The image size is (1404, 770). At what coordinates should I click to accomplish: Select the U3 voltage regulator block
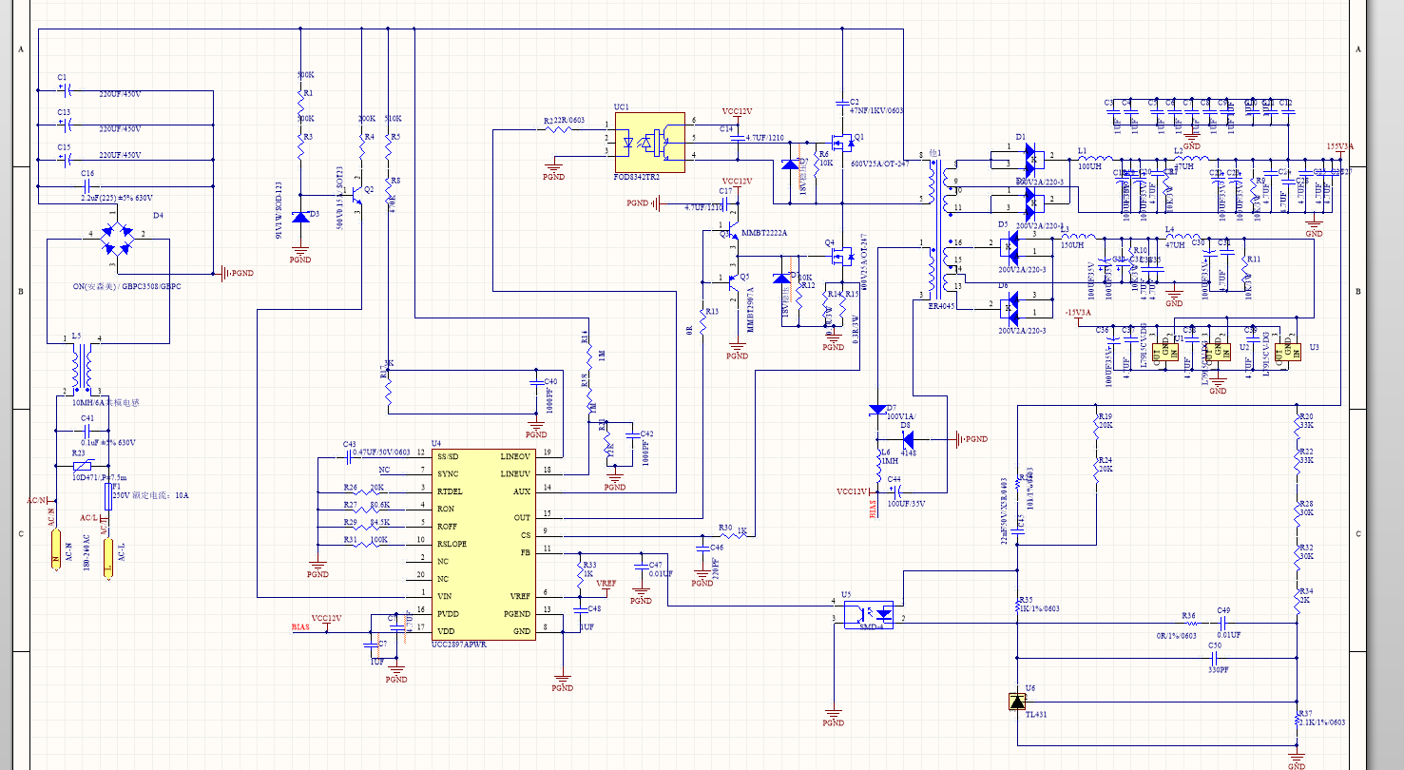[x=1287, y=352]
